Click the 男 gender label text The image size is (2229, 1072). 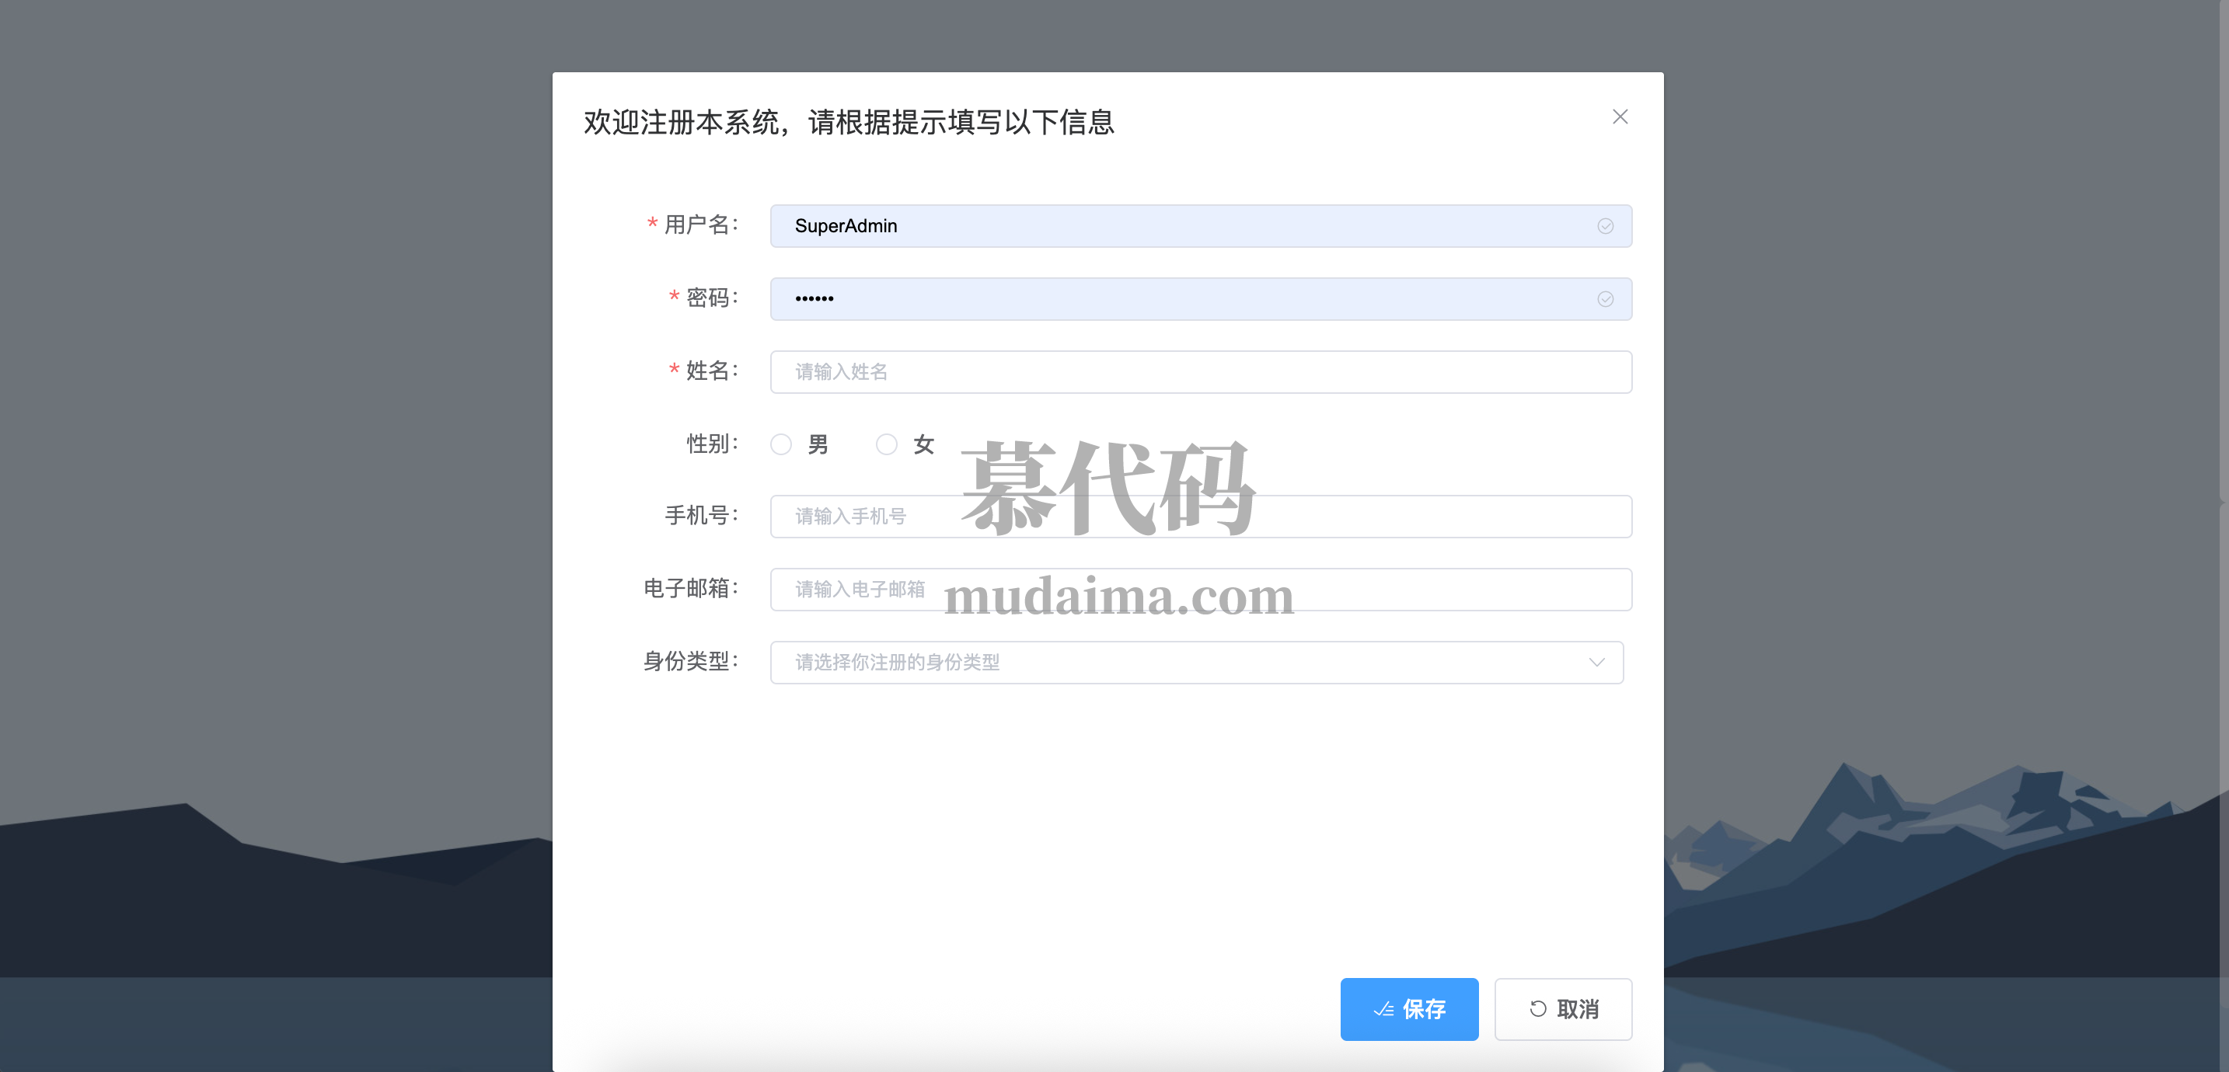pos(818,444)
